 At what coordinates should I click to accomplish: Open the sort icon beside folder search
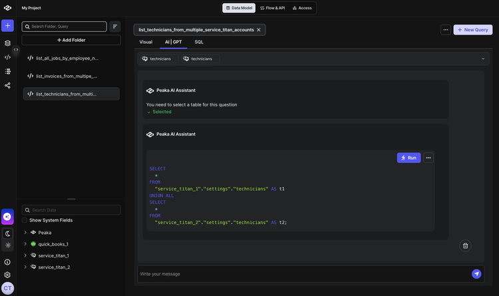(x=115, y=27)
